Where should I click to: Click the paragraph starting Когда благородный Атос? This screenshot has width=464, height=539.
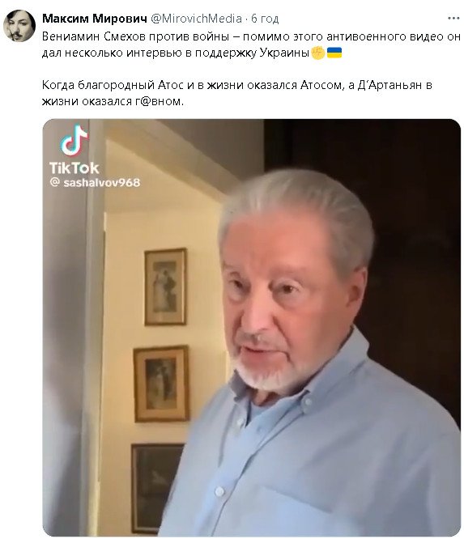click(236, 93)
